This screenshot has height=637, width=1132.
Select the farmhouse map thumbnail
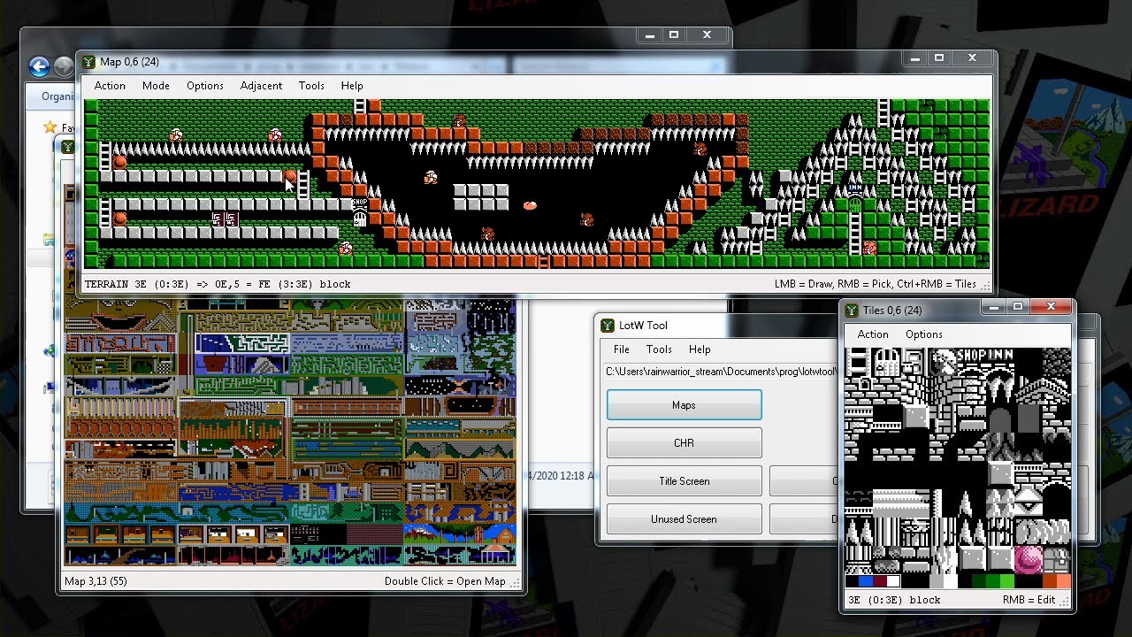click(x=460, y=533)
